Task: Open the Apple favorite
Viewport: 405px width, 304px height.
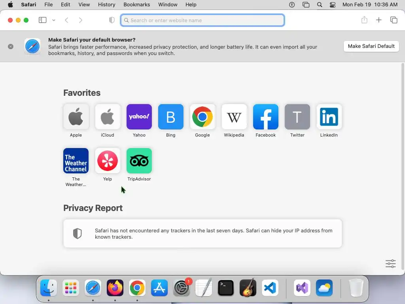Action: click(76, 117)
